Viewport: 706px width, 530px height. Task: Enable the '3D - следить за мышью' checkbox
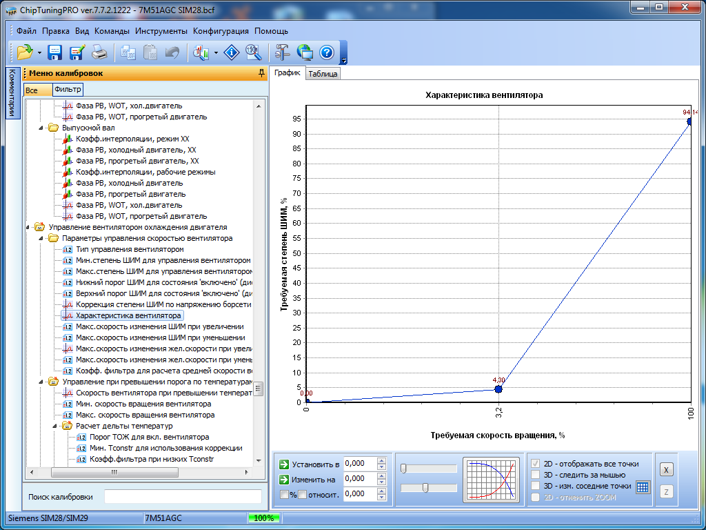point(536,475)
